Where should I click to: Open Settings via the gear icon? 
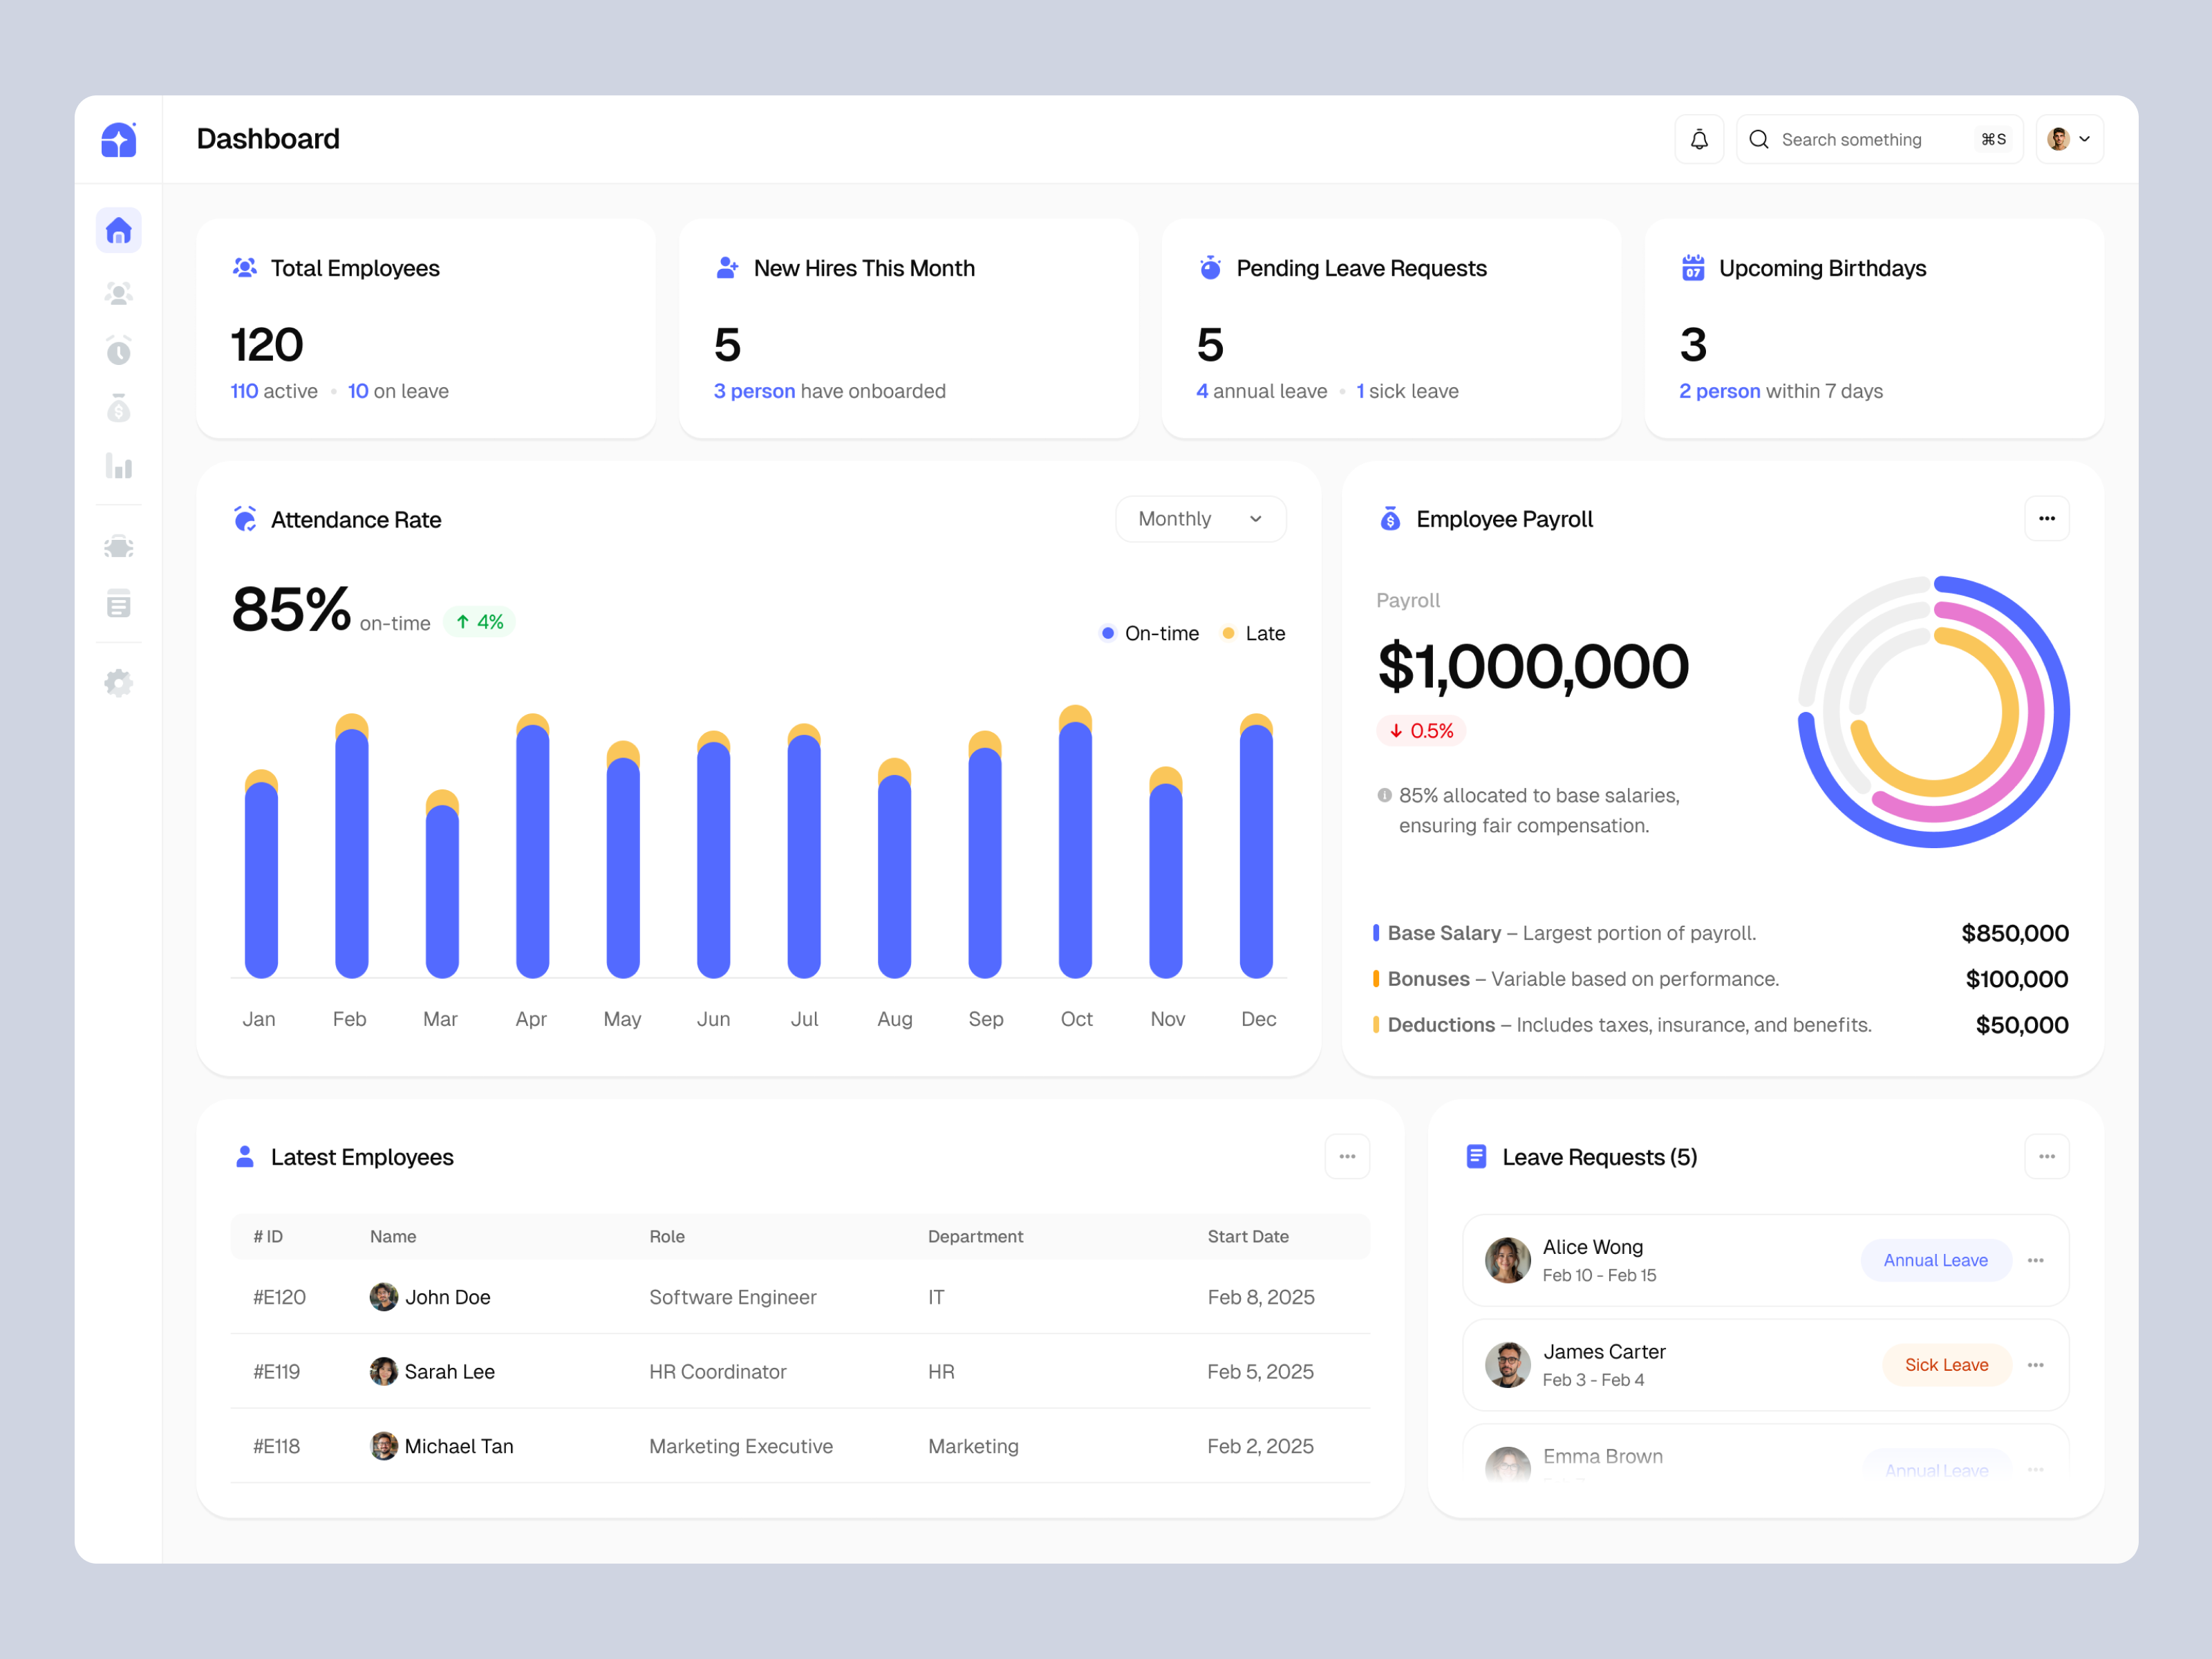click(x=119, y=682)
